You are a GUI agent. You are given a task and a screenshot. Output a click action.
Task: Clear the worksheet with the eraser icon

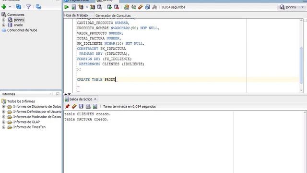coord(141,7)
